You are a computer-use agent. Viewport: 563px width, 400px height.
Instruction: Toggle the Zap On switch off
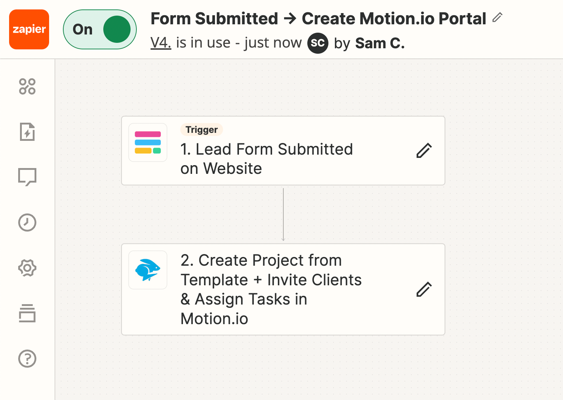[x=100, y=29]
